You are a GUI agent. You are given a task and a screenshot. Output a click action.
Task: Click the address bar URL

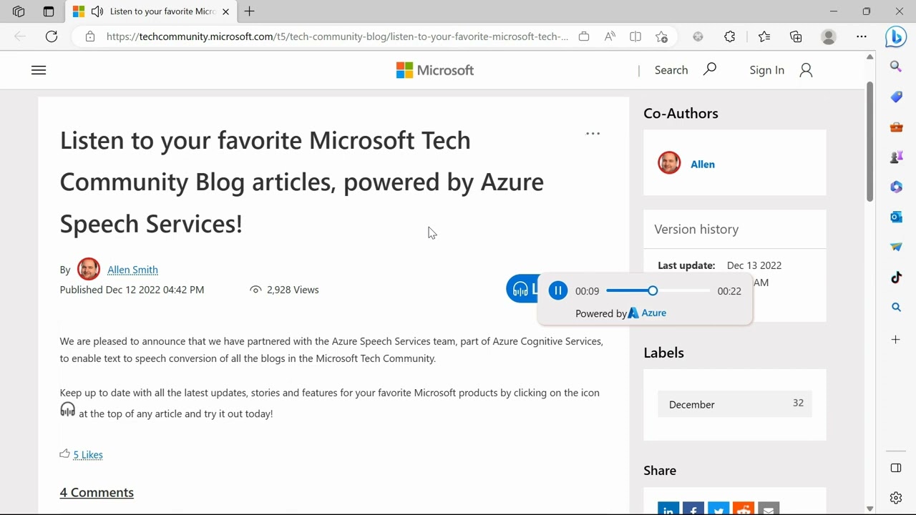pos(337,36)
